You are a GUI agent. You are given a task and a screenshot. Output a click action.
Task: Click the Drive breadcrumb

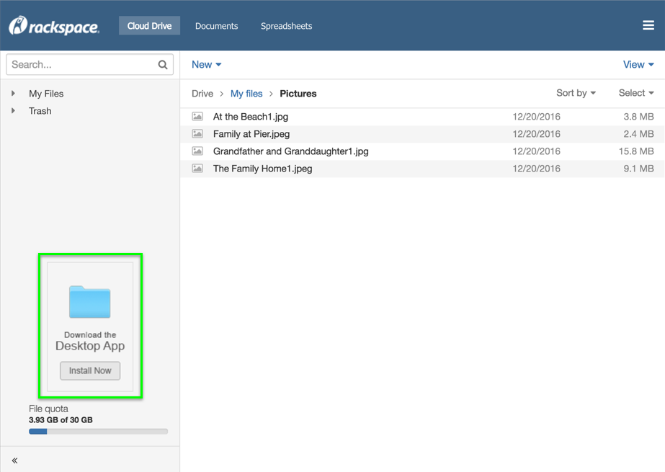click(202, 93)
